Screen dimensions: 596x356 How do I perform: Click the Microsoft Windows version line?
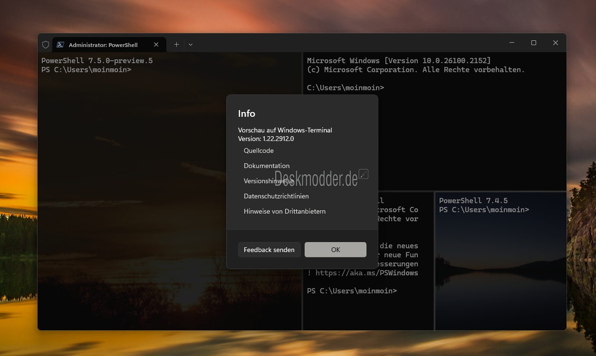[399, 61]
